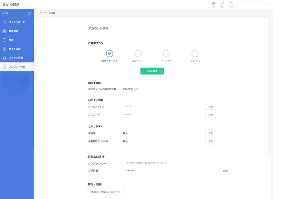Click the 50万文字 / 月 value

pos(130,89)
